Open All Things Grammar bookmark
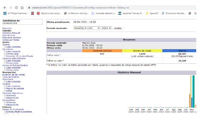198x117 pixels. [16, 13]
